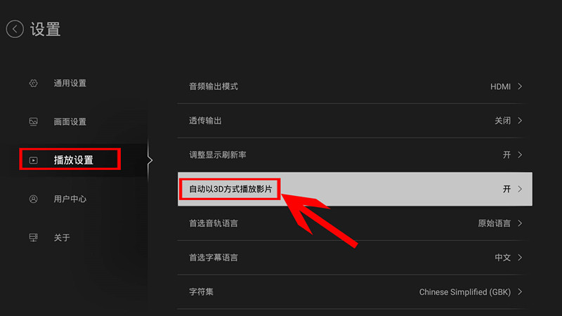Expand 首选音轨语言 chevron arrow
The height and width of the screenshot is (316, 562).
[x=520, y=223]
